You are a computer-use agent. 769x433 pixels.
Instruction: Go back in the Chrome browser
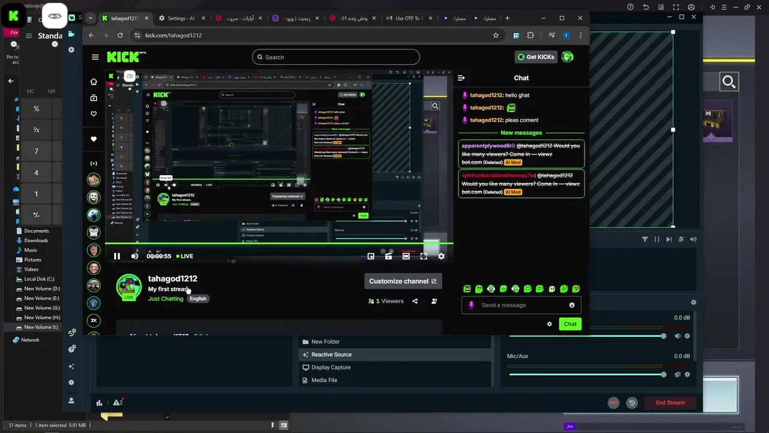coord(91,35)
